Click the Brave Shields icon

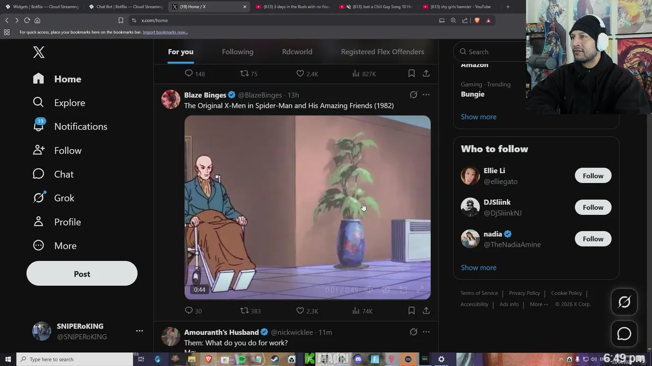[x=477, y=20]
